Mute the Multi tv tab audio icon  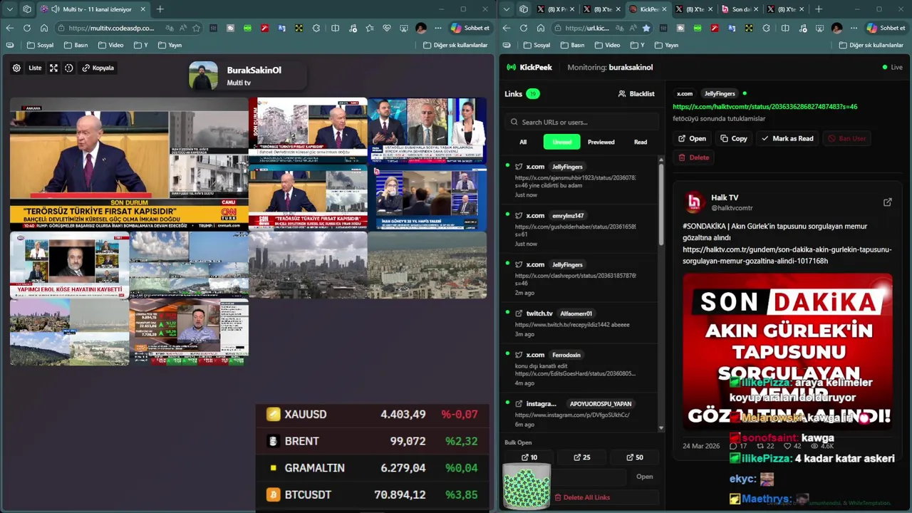point(55,9)
